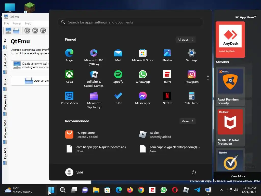This screenshot has width=261, height=196.
Task: Select the ReactOS tab in QtEmu
Action: tap(5, 156)
